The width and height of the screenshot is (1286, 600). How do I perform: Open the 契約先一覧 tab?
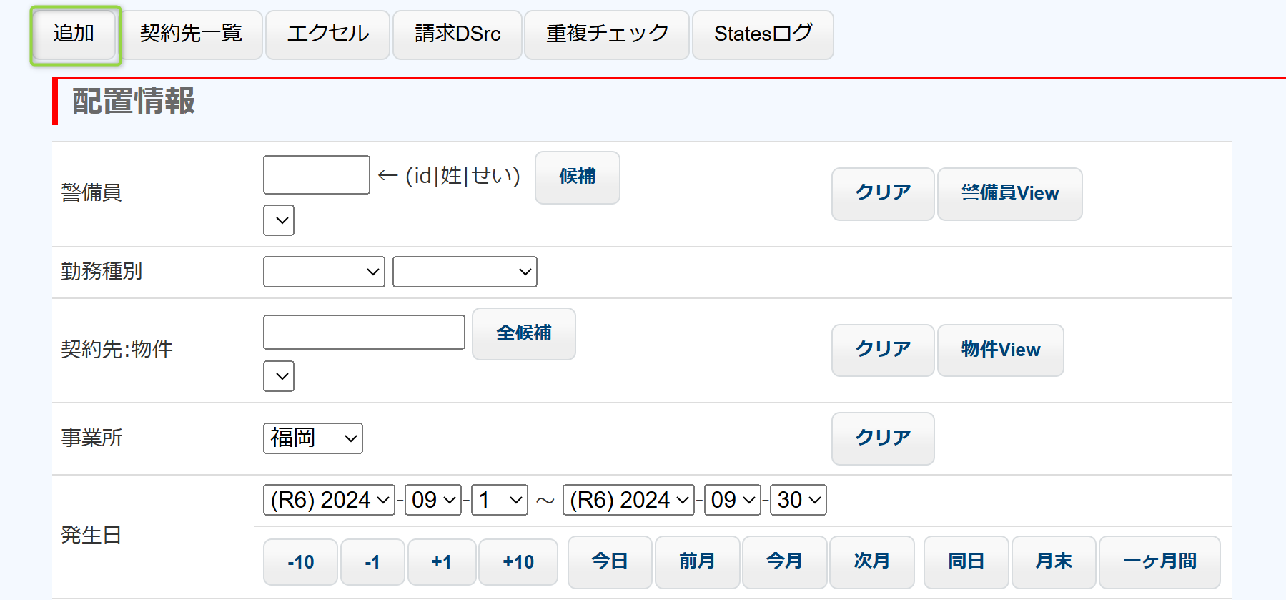pyautogui.click(x=191, y=34)
